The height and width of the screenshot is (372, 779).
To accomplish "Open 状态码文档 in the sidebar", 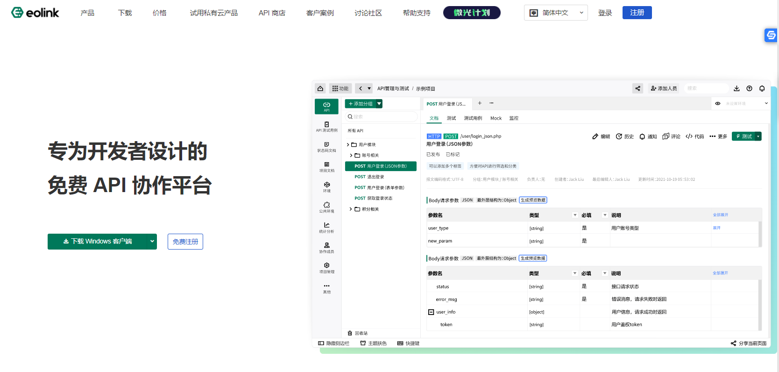I will click(326, 147).
